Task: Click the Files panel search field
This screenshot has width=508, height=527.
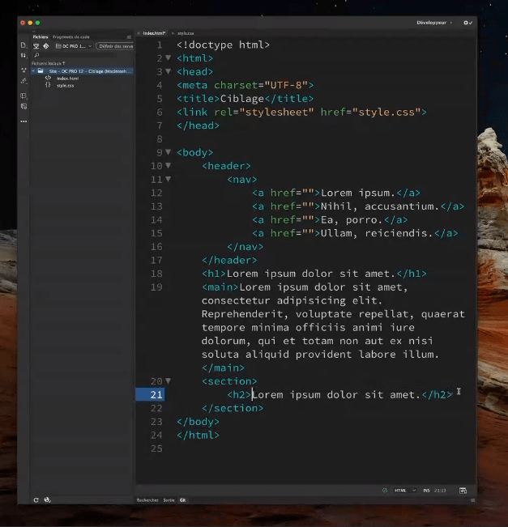Action: click(x=81, y=55)
